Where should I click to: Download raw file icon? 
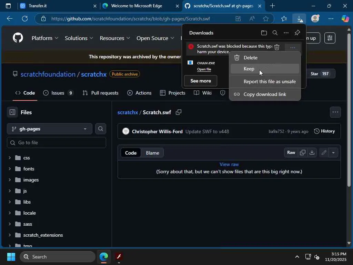(x=312, y=153)
